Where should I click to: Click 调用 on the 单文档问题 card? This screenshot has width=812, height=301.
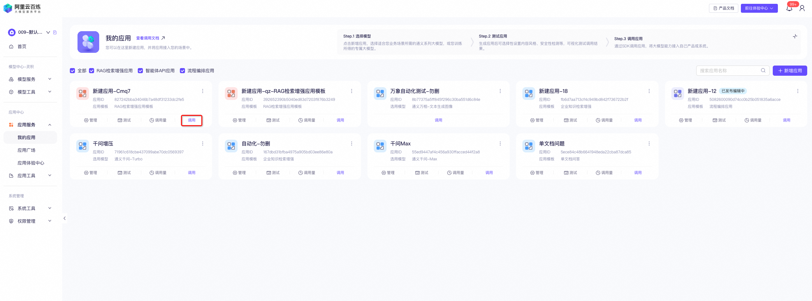click(x=638, y=173)
